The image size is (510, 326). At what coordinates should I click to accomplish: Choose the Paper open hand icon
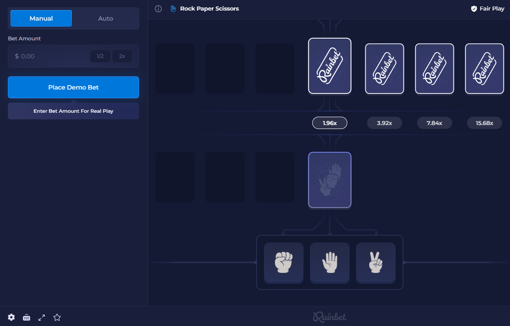(x=329, y=262)
